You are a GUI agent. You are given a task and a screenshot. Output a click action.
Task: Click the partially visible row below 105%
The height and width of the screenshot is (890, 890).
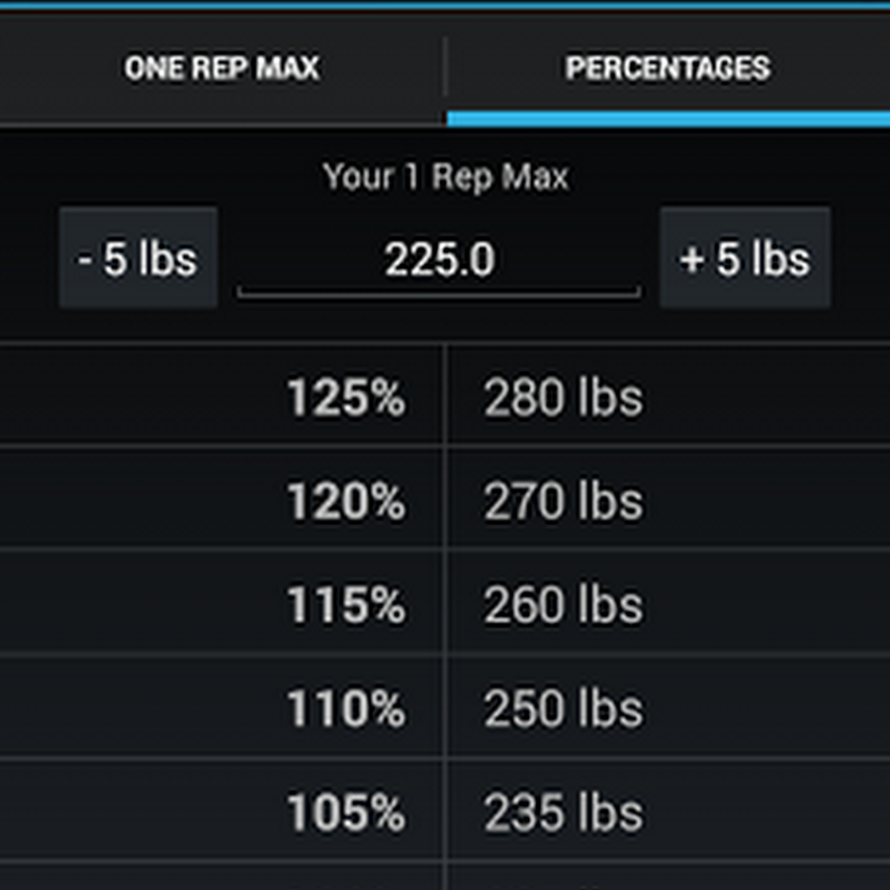(445, 876)
